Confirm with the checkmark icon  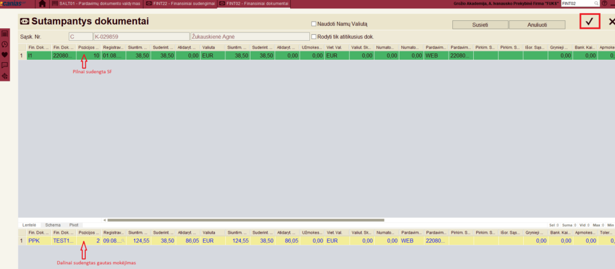(590, 22)
